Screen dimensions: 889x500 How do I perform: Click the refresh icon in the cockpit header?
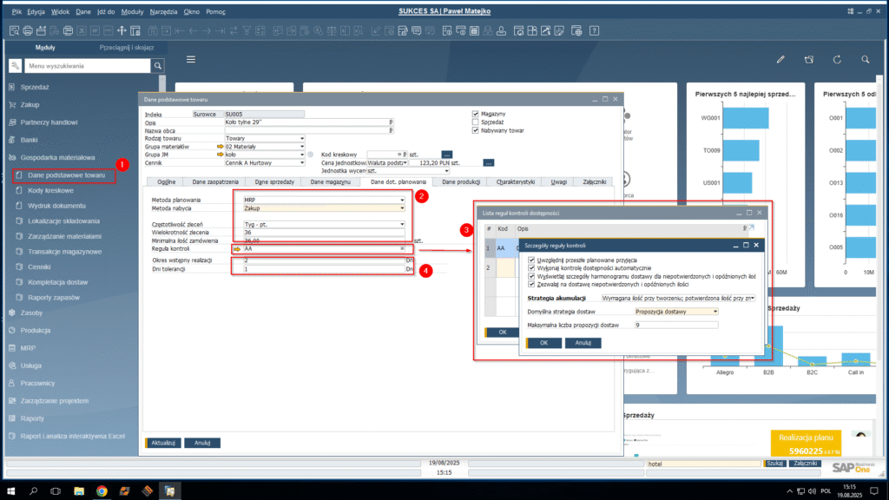pyautogui.click(x=837, y=59)
